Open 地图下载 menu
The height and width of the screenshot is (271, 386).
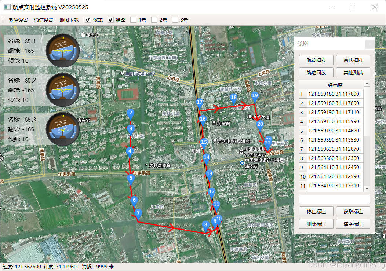point(69,20)
